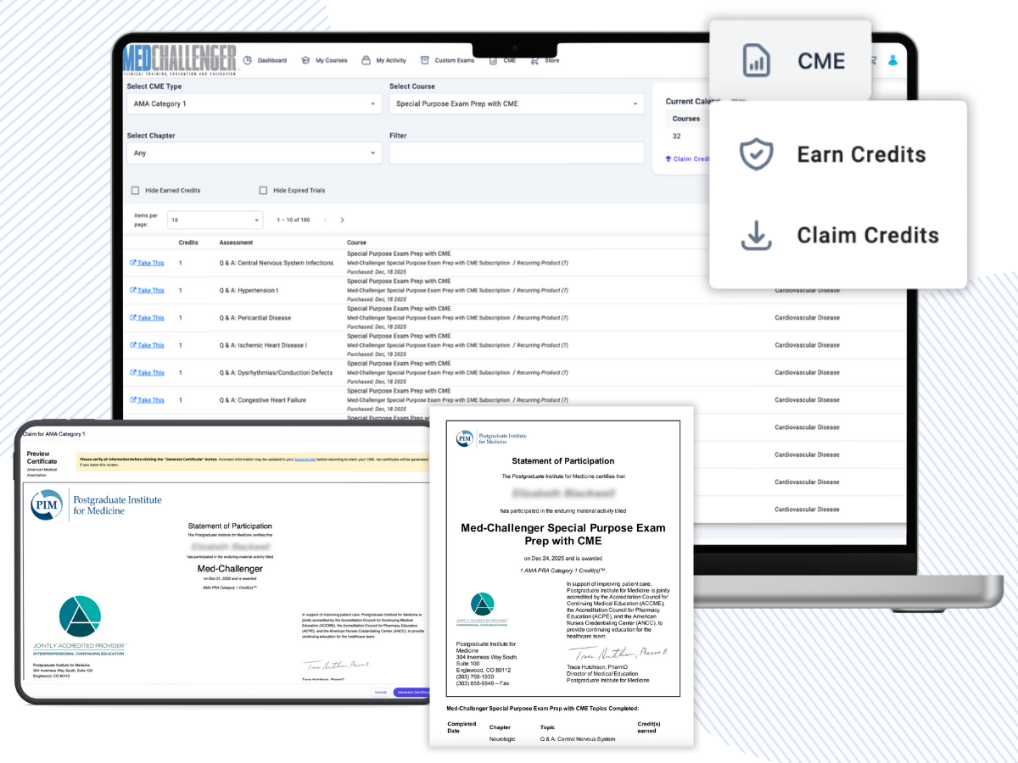Select the CME document icon in the navbar

coord(493,60)
